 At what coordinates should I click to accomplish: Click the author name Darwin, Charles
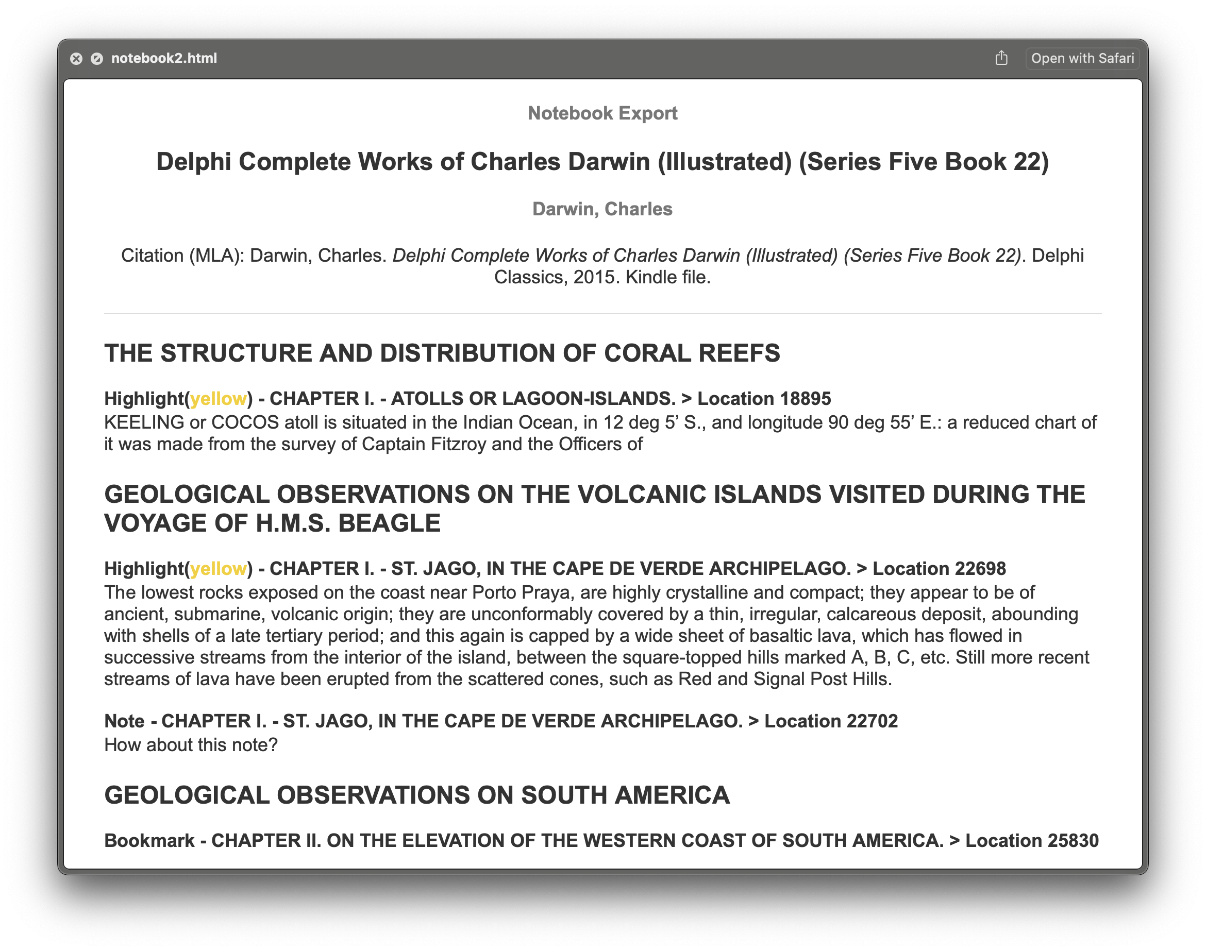[x=602, y=209]
